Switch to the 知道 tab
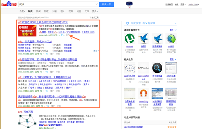 pyautogui.click(x=54, y=11)
